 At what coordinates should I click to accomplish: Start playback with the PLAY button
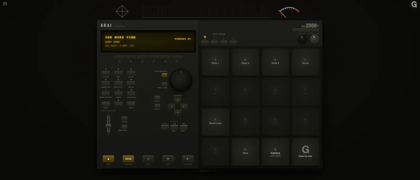(x=168, y=159)
